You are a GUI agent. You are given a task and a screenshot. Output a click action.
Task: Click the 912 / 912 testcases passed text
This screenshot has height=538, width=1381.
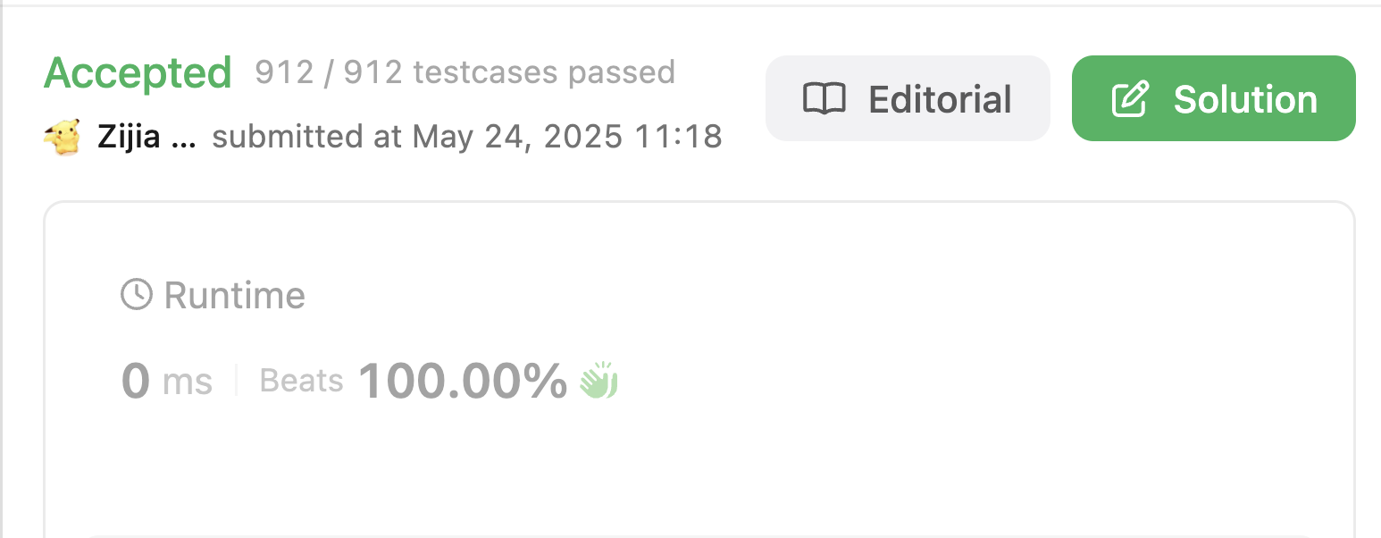[x=465, y=71]
